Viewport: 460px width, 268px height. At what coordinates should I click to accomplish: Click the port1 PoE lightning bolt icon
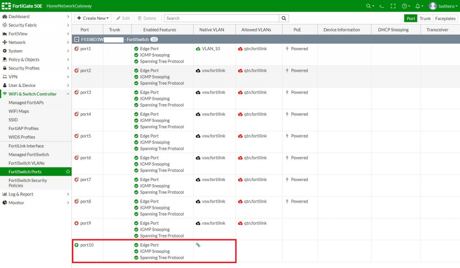[287, 48]
